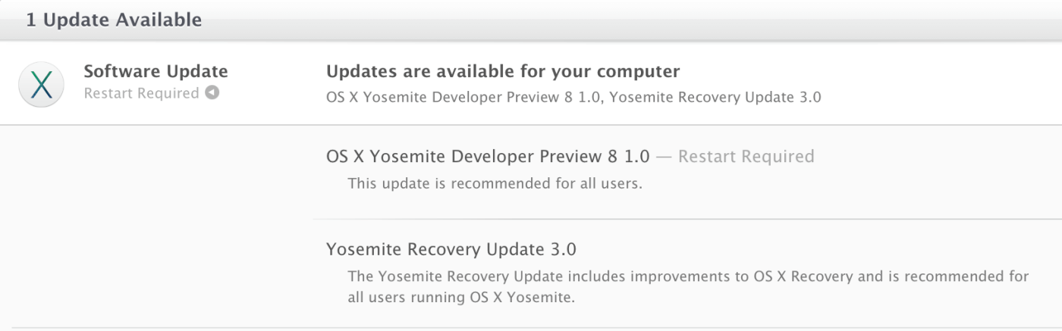Click the update names summary line

click(x=573, y=97)
